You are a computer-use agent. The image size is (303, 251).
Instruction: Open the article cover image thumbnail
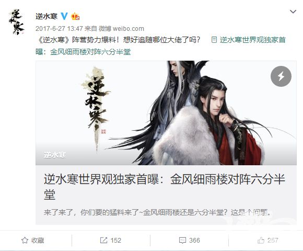(166, 113)
